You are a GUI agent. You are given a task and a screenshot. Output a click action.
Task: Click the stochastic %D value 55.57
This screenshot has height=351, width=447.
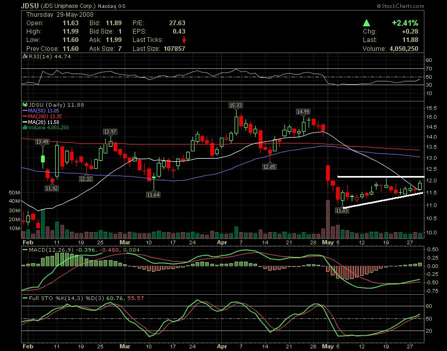tap(135, 298)
